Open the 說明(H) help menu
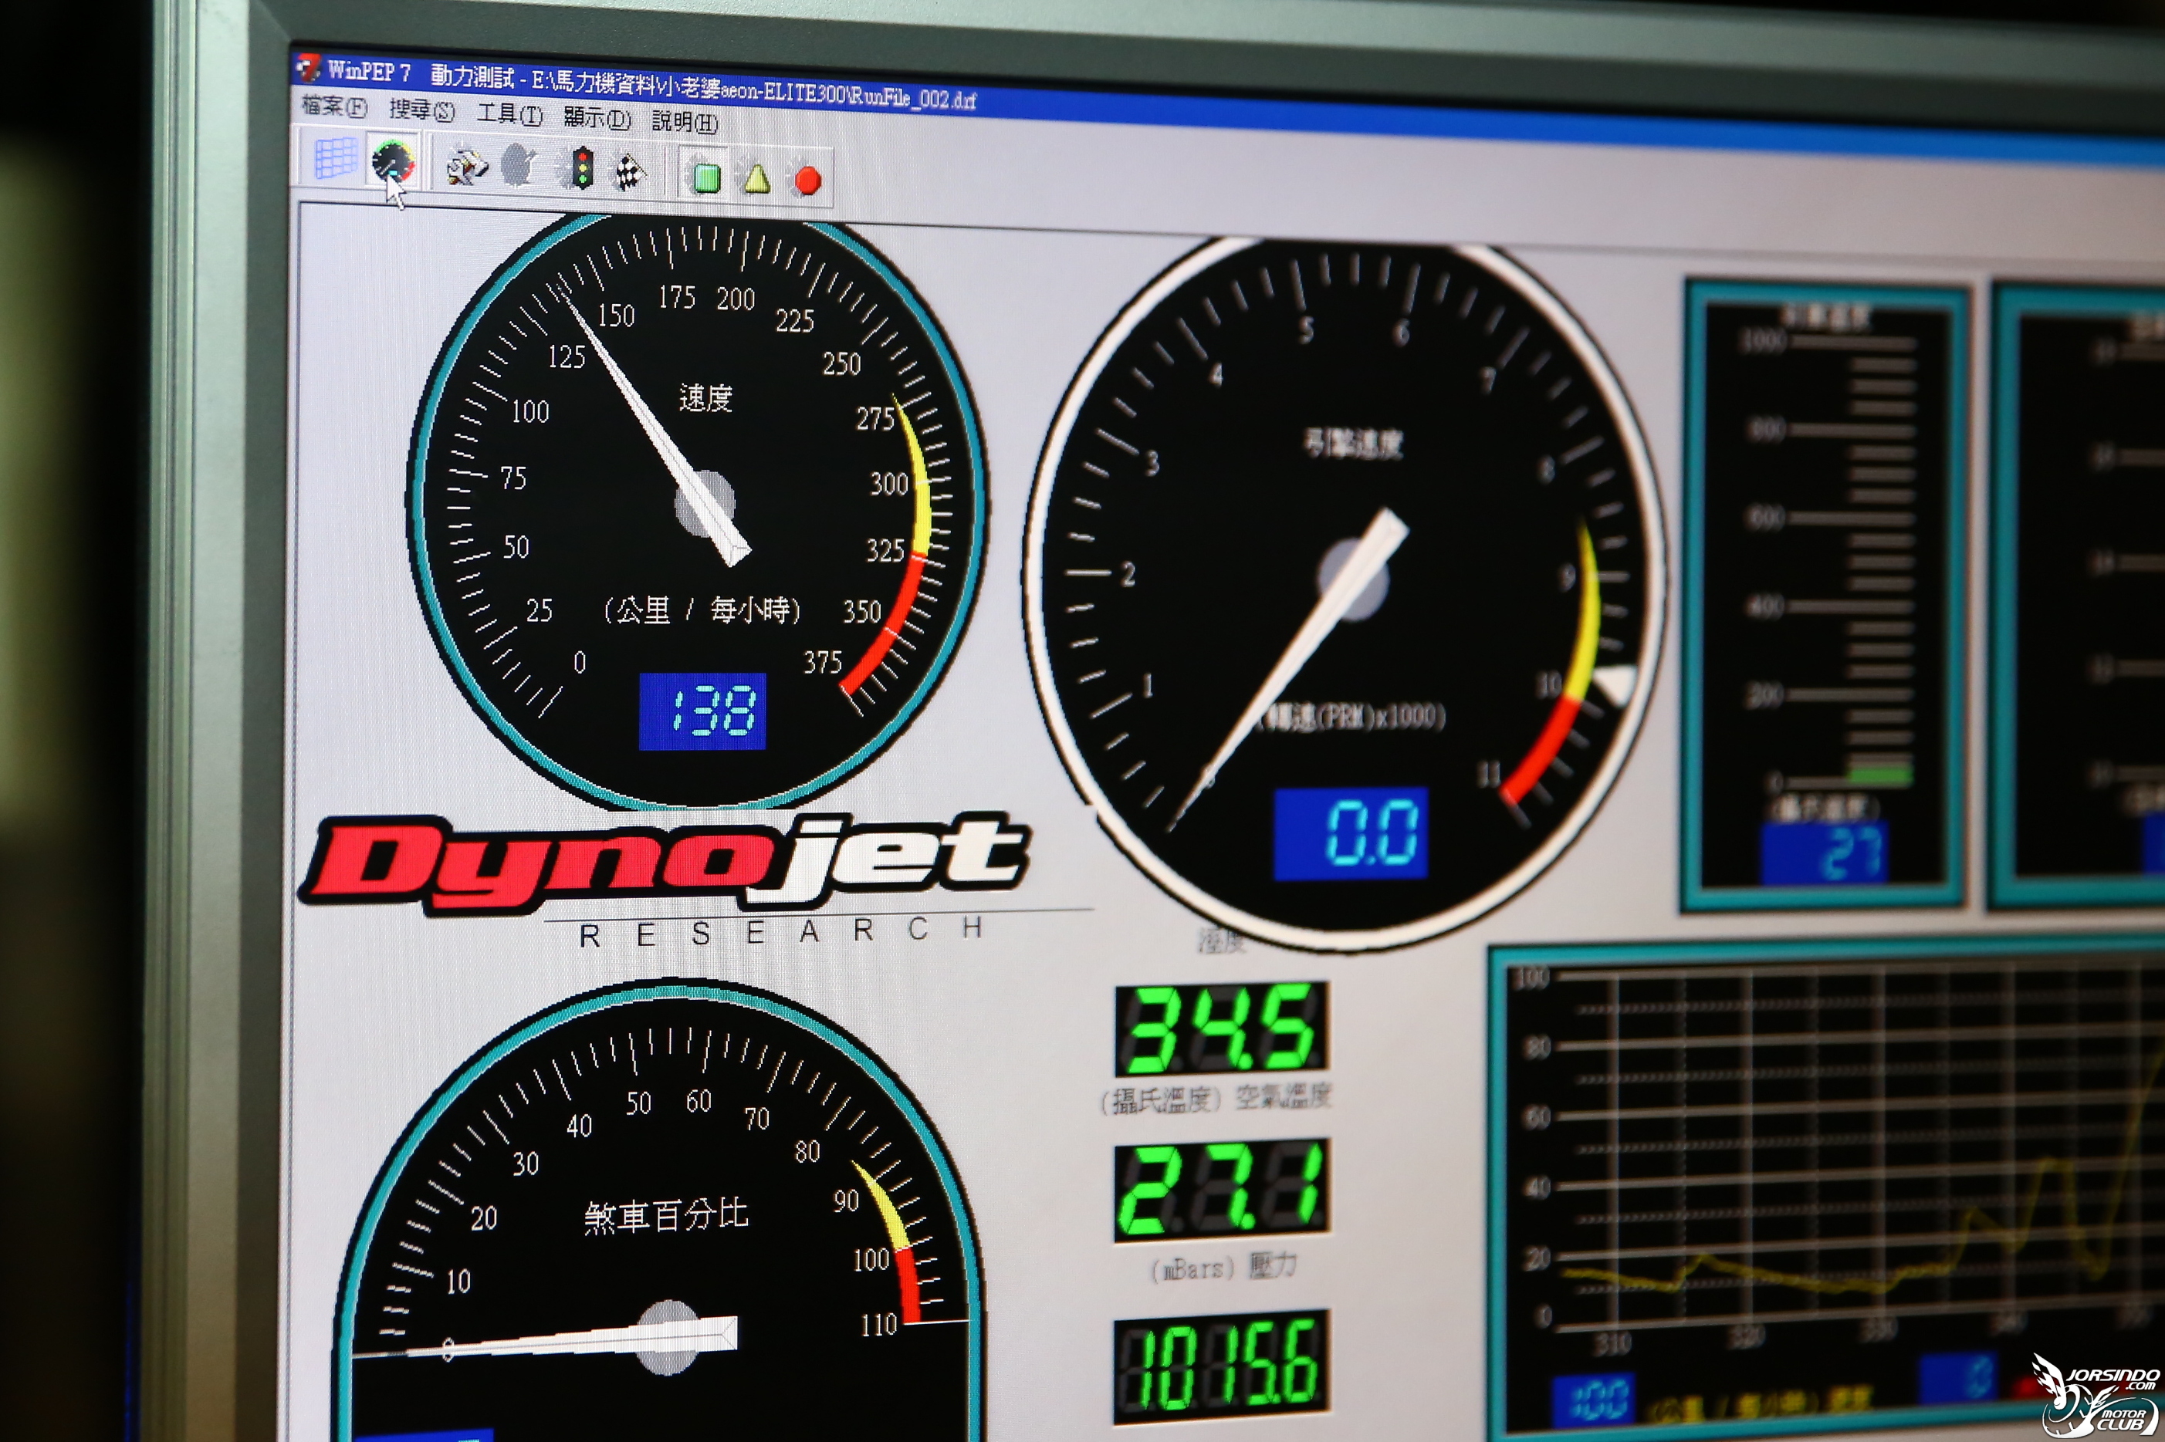This screenshot has width=2165, height=1442. coord(685,121)
